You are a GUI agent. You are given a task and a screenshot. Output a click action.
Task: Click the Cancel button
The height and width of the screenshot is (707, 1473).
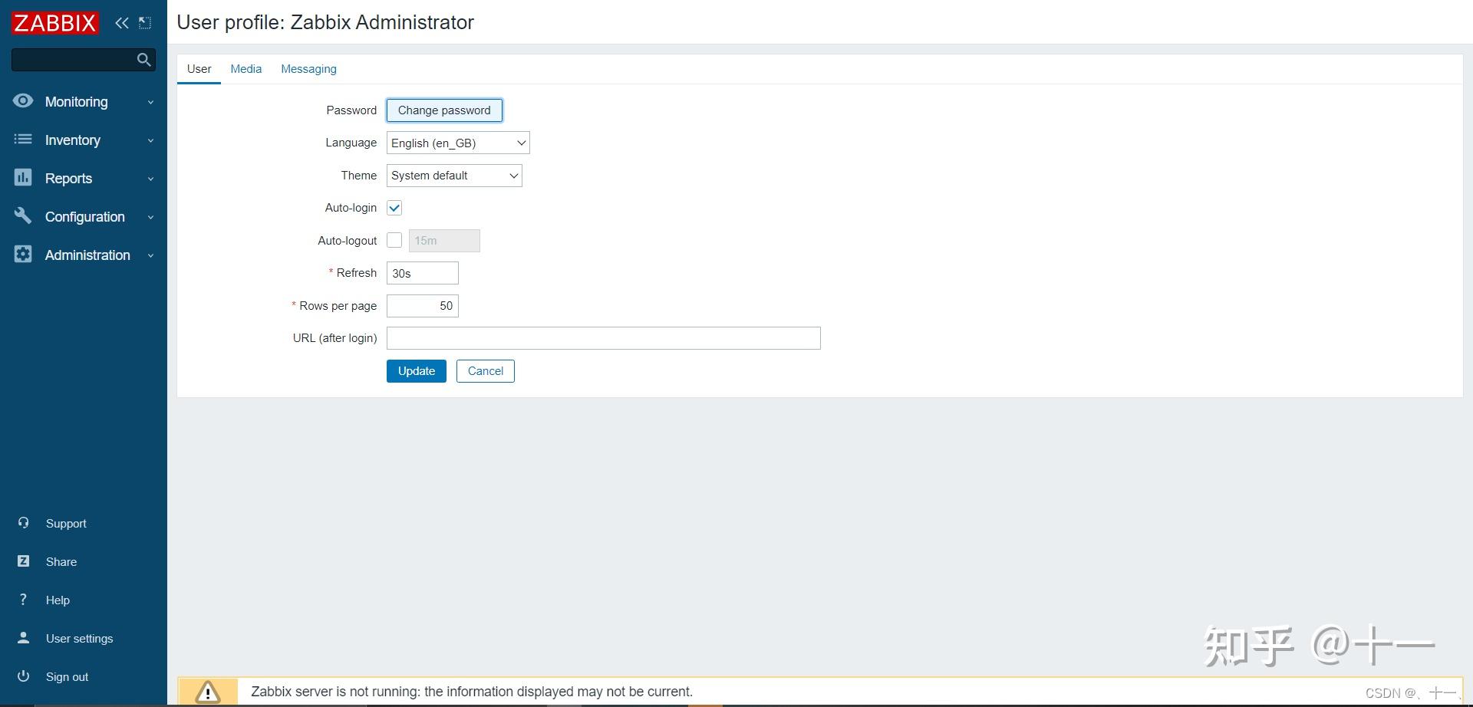coord(486,371)
